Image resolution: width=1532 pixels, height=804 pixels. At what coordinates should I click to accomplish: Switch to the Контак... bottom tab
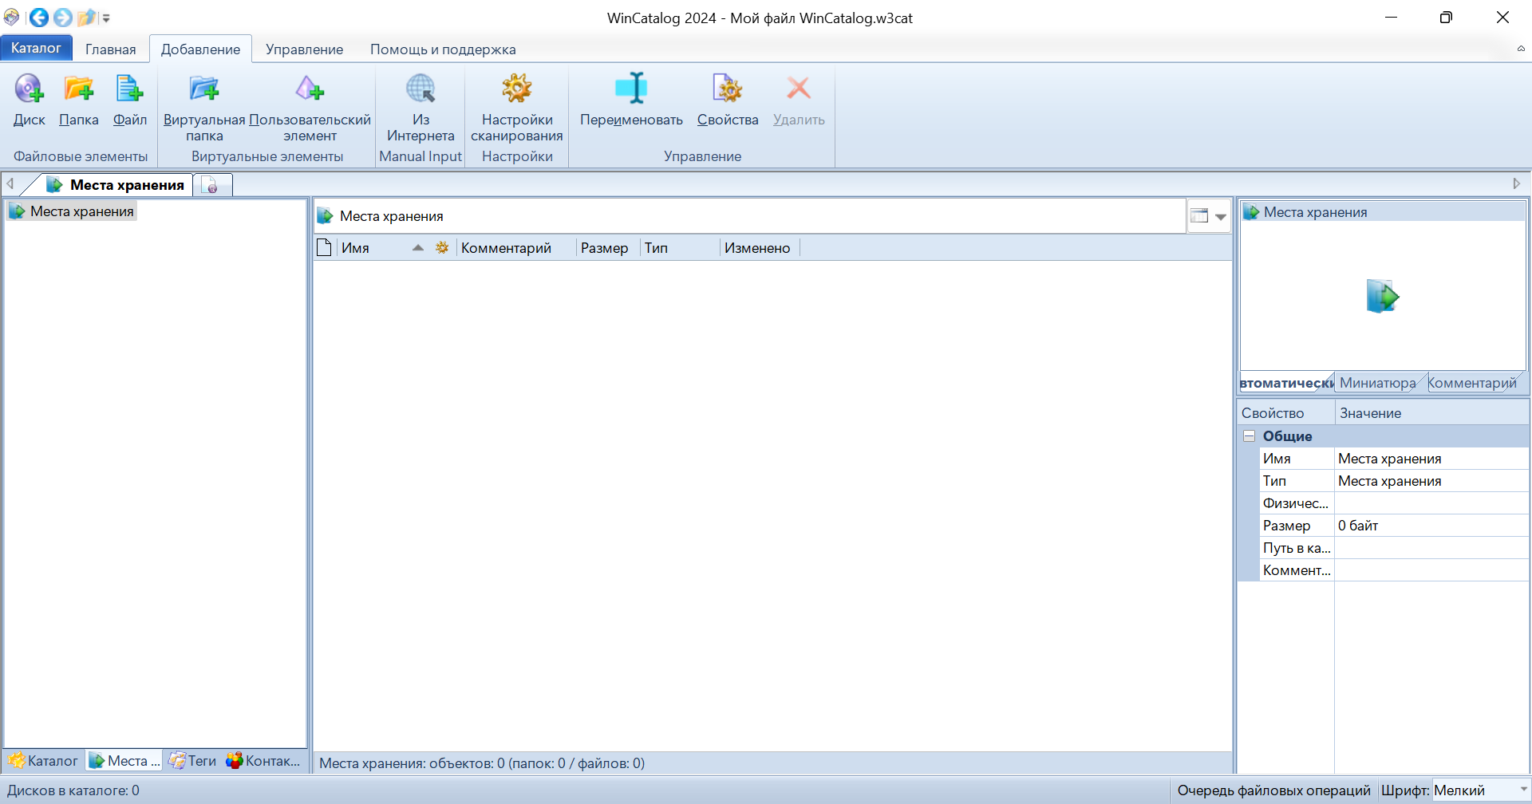[x=263, y=761]
